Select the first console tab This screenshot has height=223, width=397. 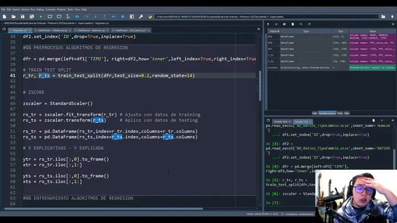[x=282, y=121]
